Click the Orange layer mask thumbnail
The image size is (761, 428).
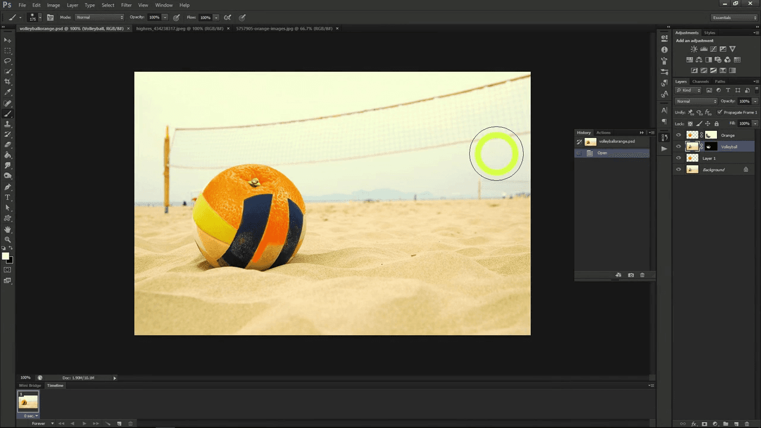coord(710,135)
